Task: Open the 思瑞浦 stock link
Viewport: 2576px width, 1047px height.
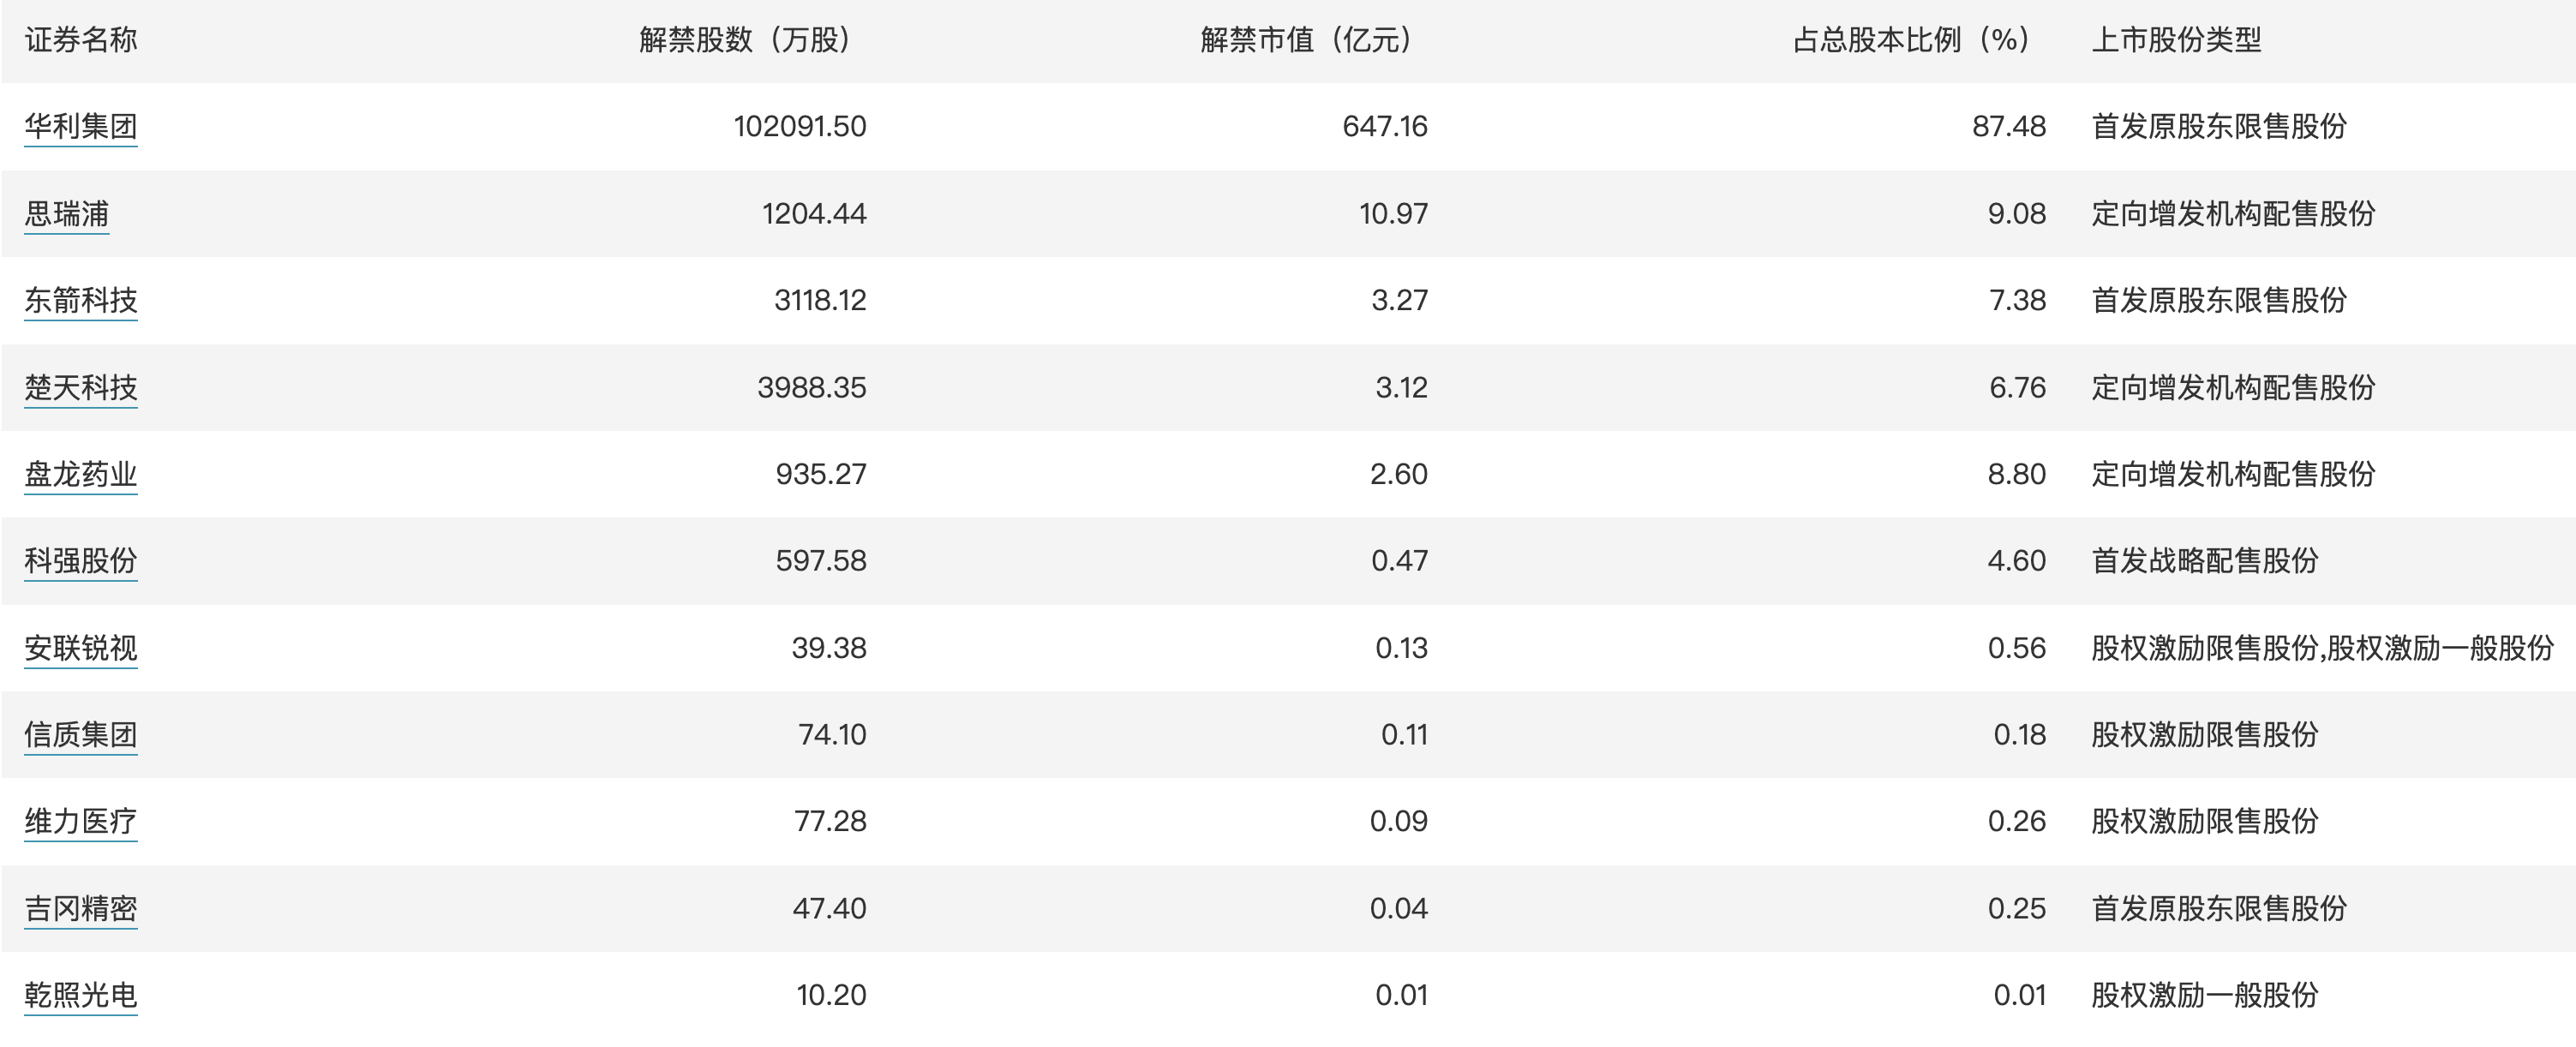Action: (x=67, y=213)
